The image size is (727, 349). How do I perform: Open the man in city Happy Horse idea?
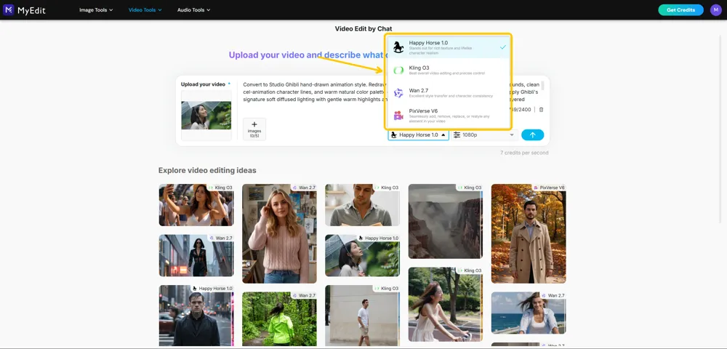(x=196, y=315)
